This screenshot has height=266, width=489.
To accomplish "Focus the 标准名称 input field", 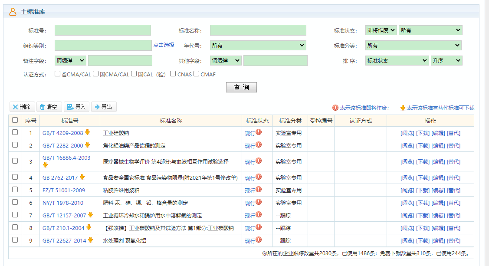I will 258,30.
